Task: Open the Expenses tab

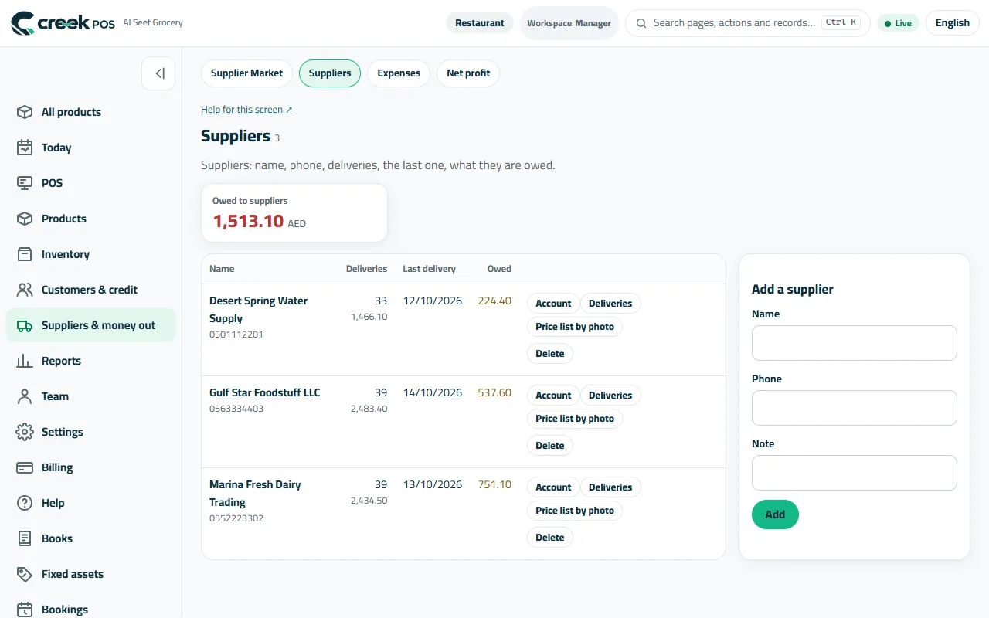Action: [x=399, y=73]
